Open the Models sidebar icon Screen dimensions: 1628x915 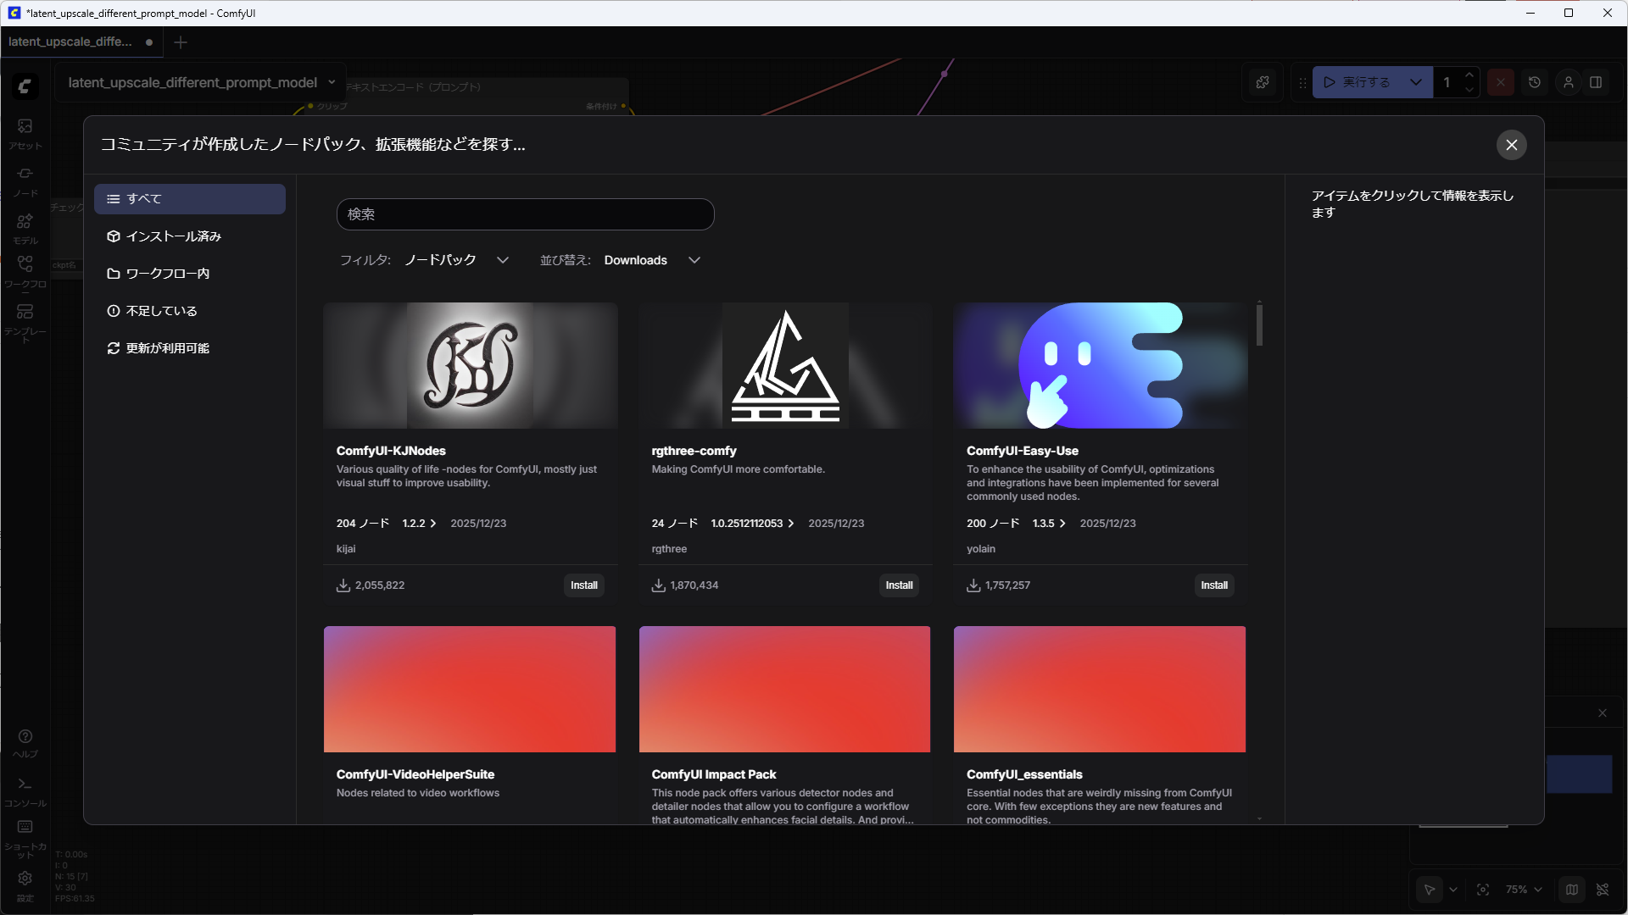click(x=25, y=222)
